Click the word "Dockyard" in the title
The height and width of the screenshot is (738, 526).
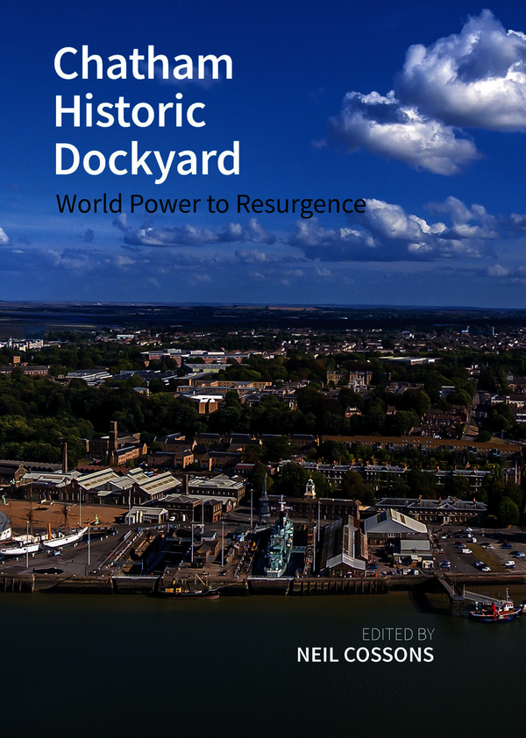coord(146,159)
